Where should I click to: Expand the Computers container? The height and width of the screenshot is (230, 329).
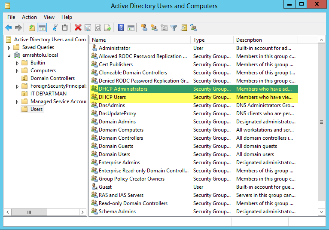pos(17,71)
